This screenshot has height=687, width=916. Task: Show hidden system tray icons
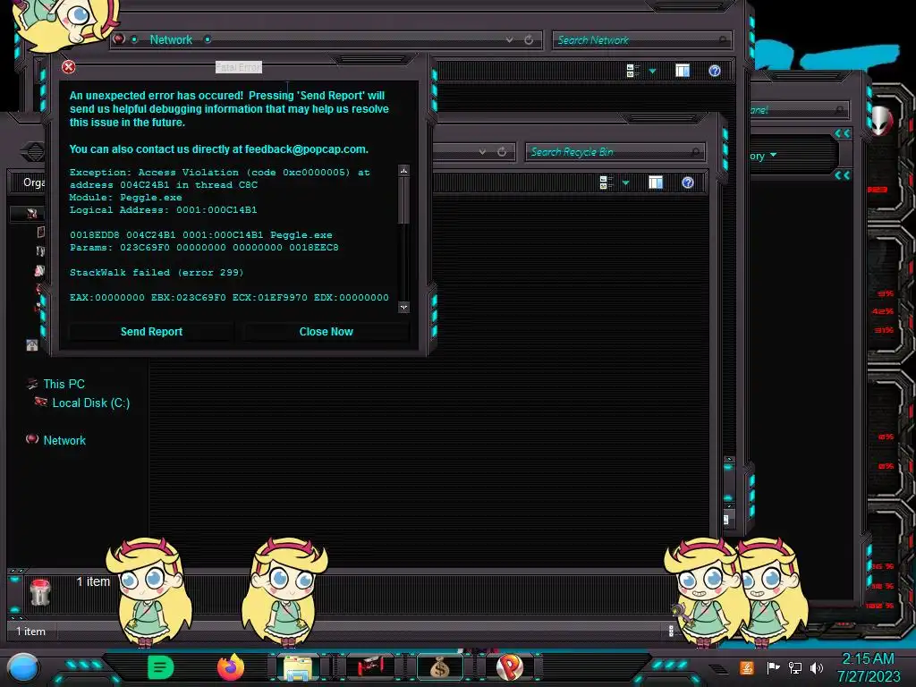(717, 669)
